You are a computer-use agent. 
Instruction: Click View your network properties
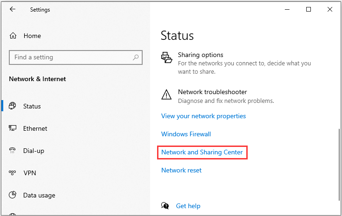203,116
